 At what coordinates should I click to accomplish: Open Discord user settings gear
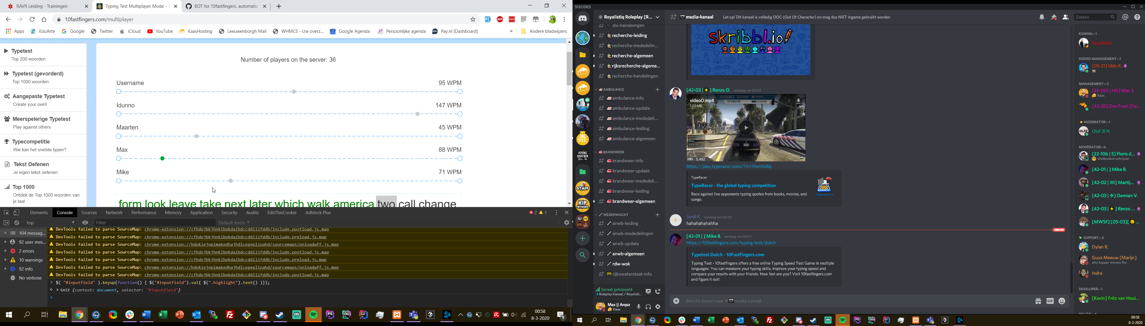click(x=658, y=307)
